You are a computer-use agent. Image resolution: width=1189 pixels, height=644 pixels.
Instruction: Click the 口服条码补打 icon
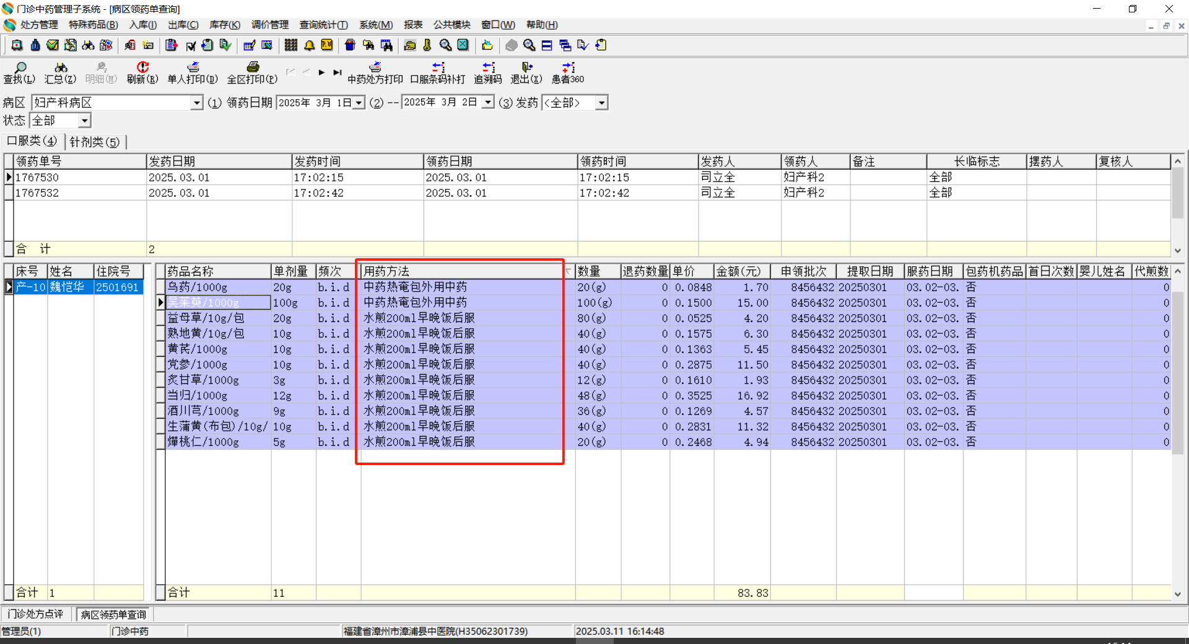(438, 68)
